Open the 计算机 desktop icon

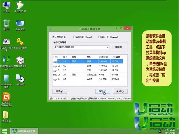click(x=6, y=6)
